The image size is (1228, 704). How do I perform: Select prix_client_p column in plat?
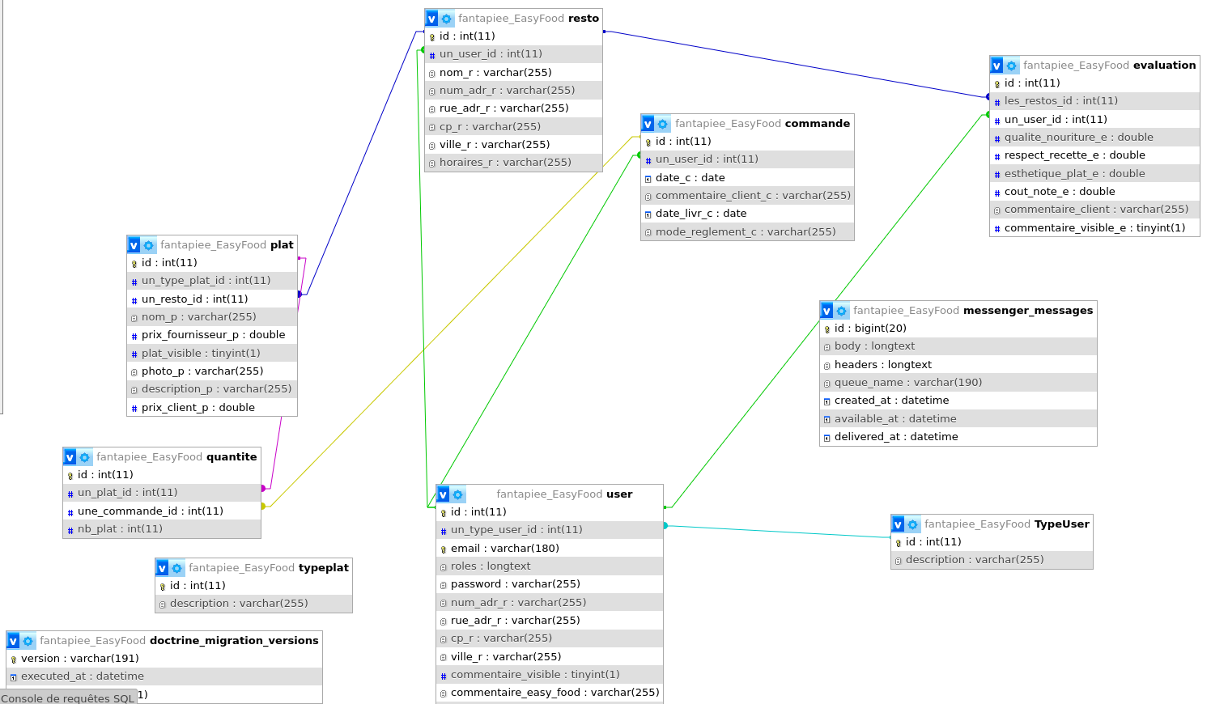coord(212,408)
